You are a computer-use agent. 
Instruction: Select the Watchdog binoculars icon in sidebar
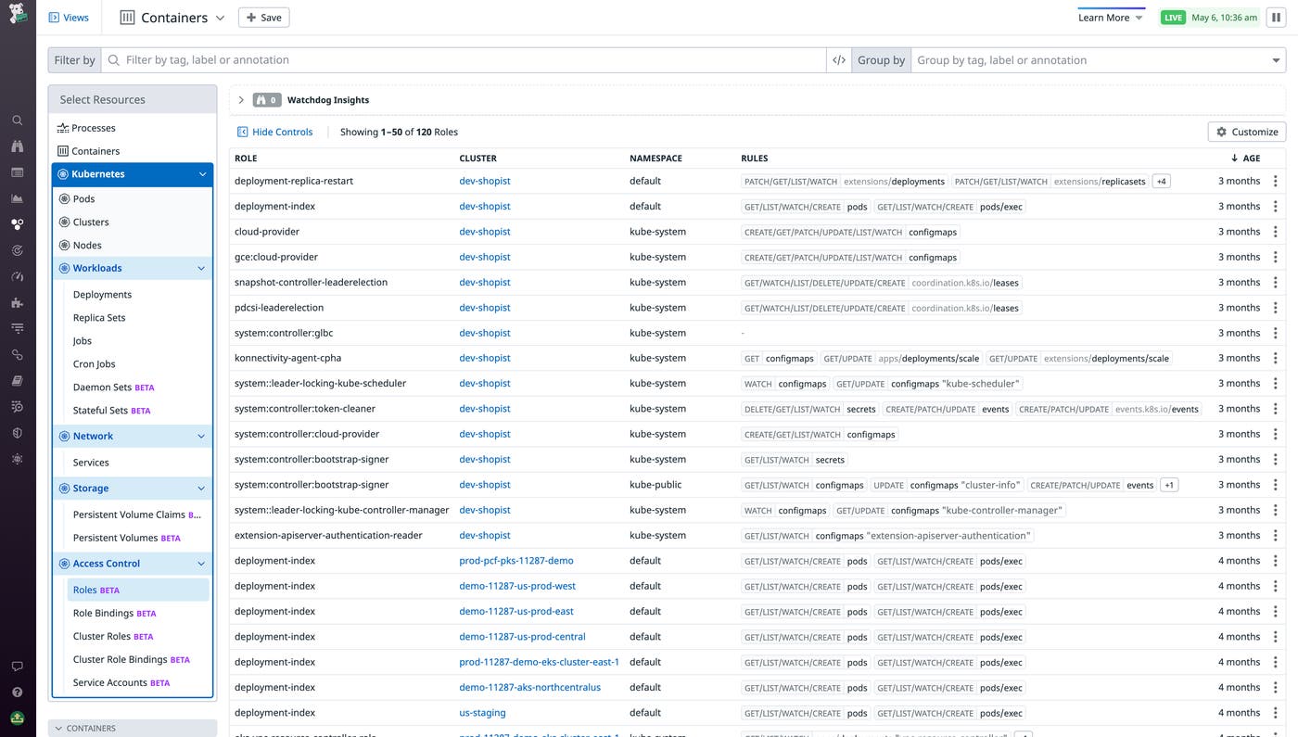(x=17, y=146)
